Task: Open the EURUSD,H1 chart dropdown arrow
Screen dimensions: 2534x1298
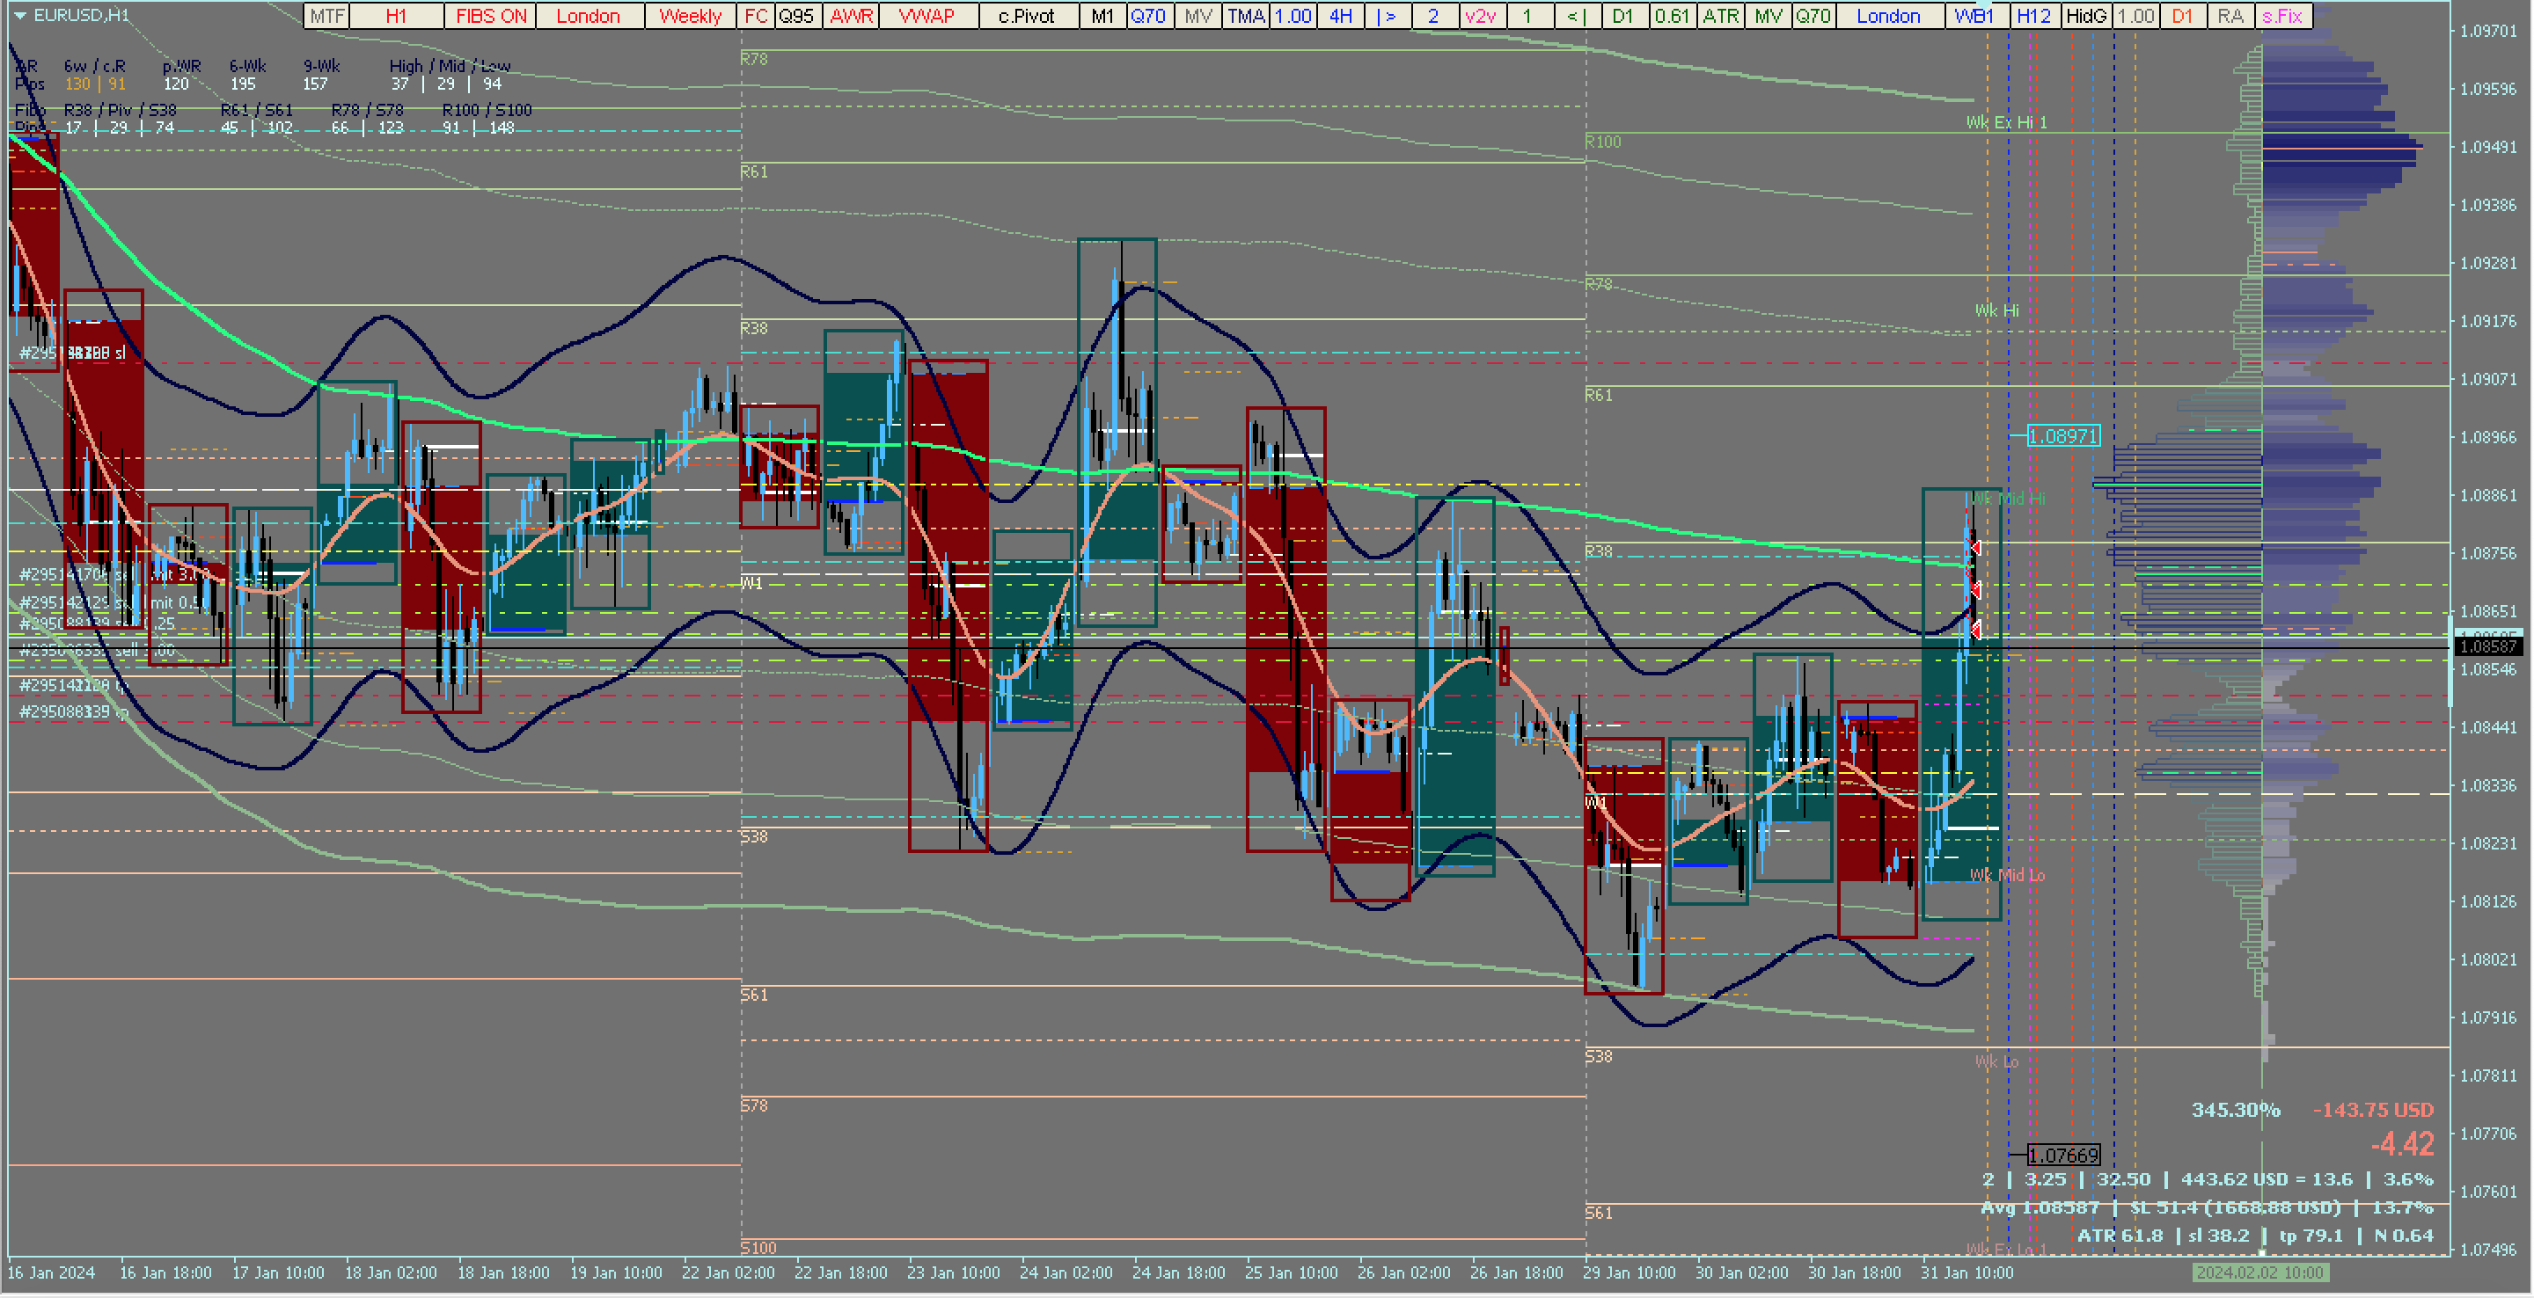Action: point(19,16)
